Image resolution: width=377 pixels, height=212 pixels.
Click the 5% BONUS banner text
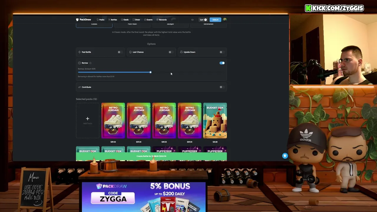point(170,186)
